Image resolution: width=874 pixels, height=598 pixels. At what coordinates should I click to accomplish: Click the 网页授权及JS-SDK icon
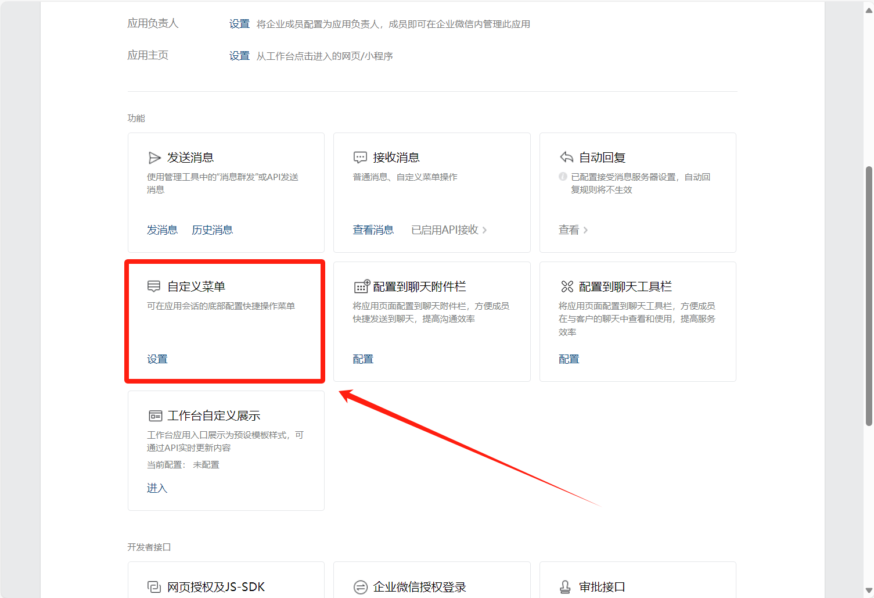pyautogui.click(x=154, y=587)
